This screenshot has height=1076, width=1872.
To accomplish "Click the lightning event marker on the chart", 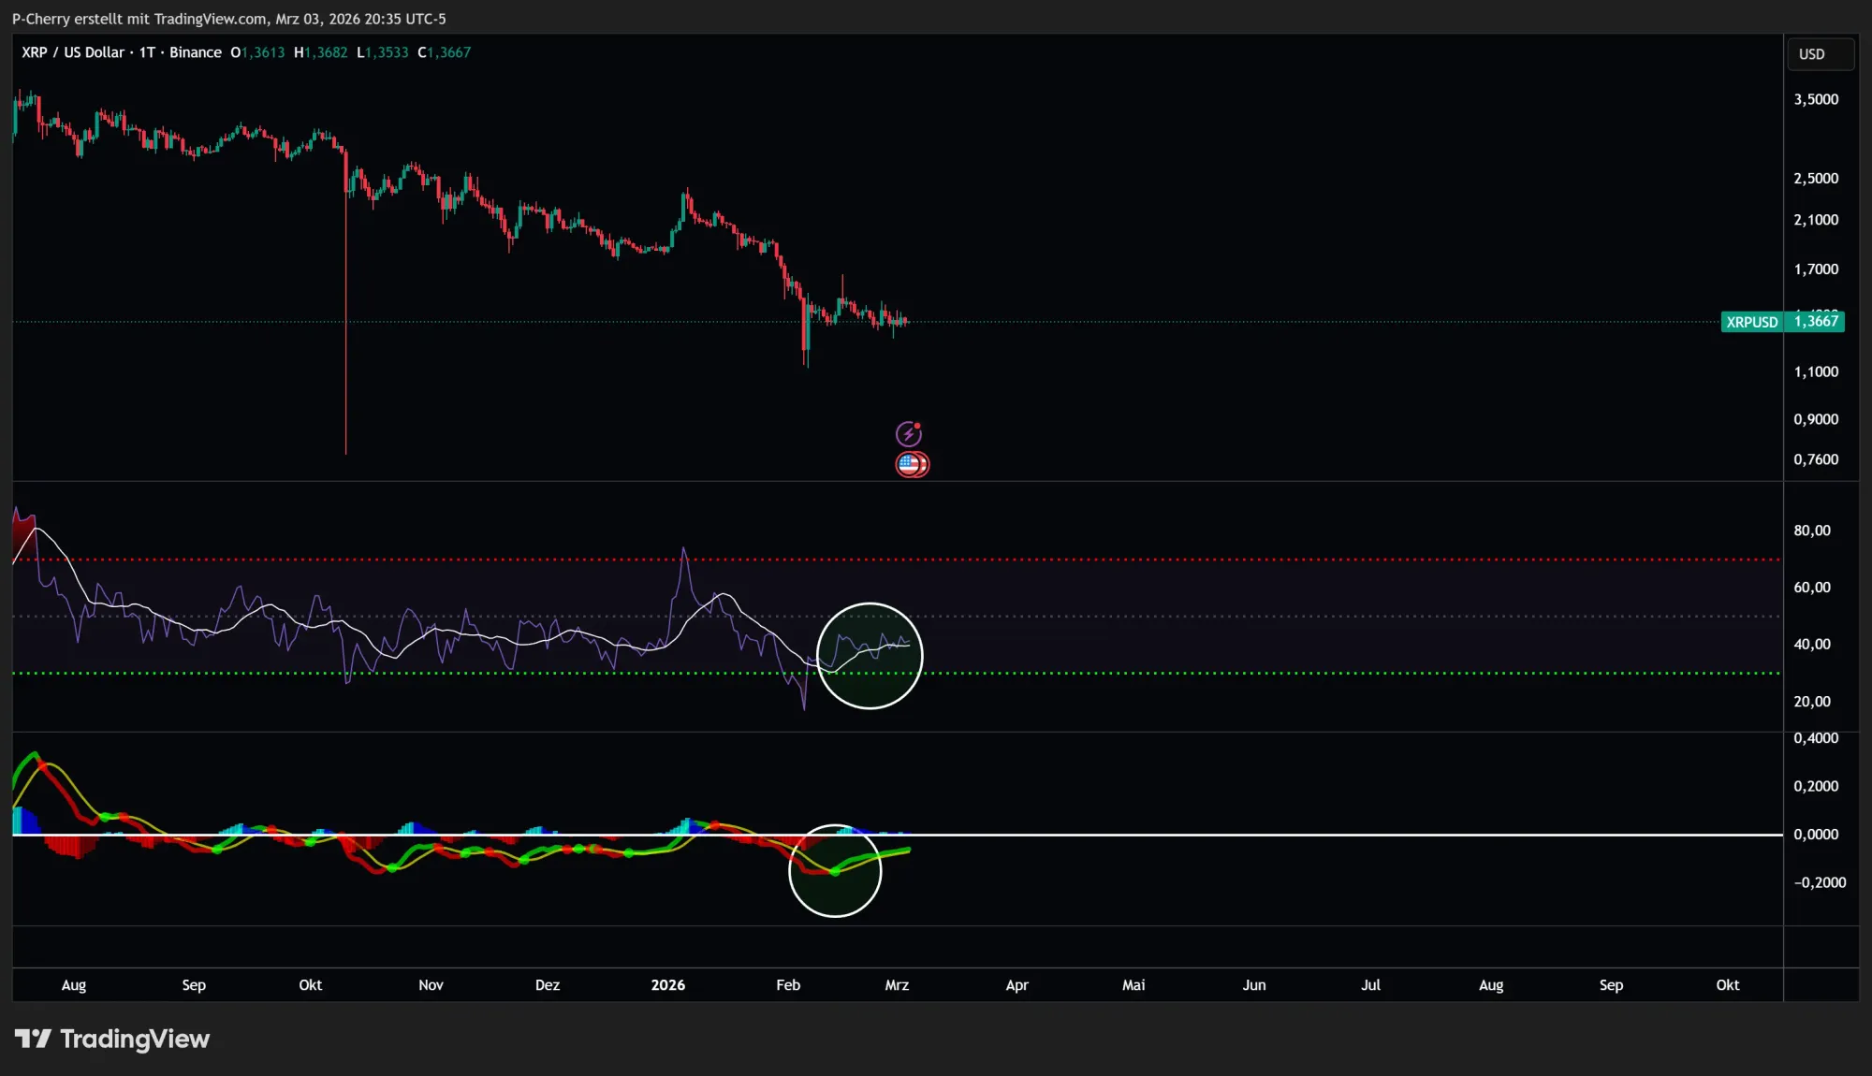I will [910, 432].
